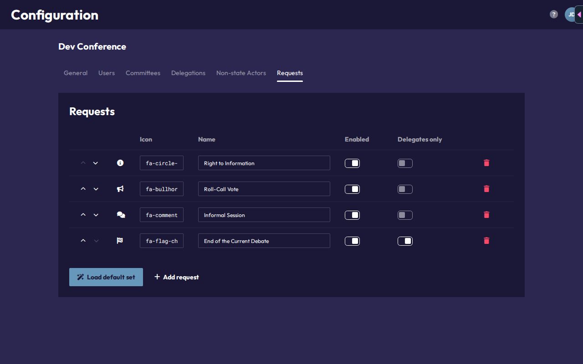Move End of the Current Debate up
This screenshot has width=583, height=364.
click(83, 241)
